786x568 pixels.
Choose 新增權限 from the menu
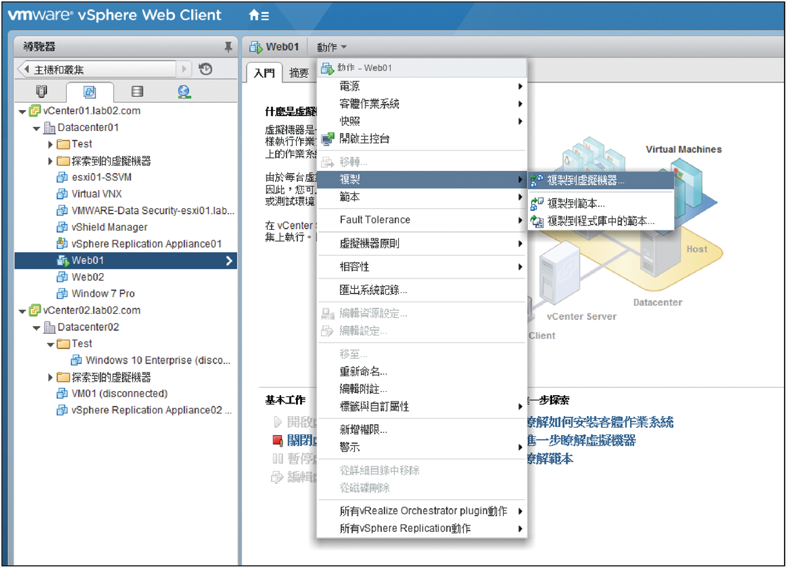(422, 430)
